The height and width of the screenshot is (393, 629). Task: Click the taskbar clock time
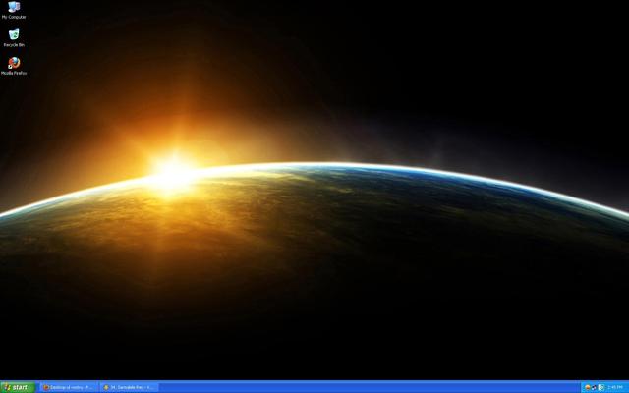[x=614, y=387]
